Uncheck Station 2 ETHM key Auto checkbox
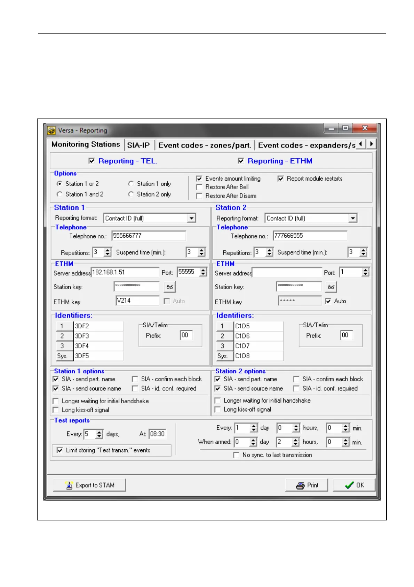Image resolution: width=414 pixels, height=587 pixels. coord(328,301)
